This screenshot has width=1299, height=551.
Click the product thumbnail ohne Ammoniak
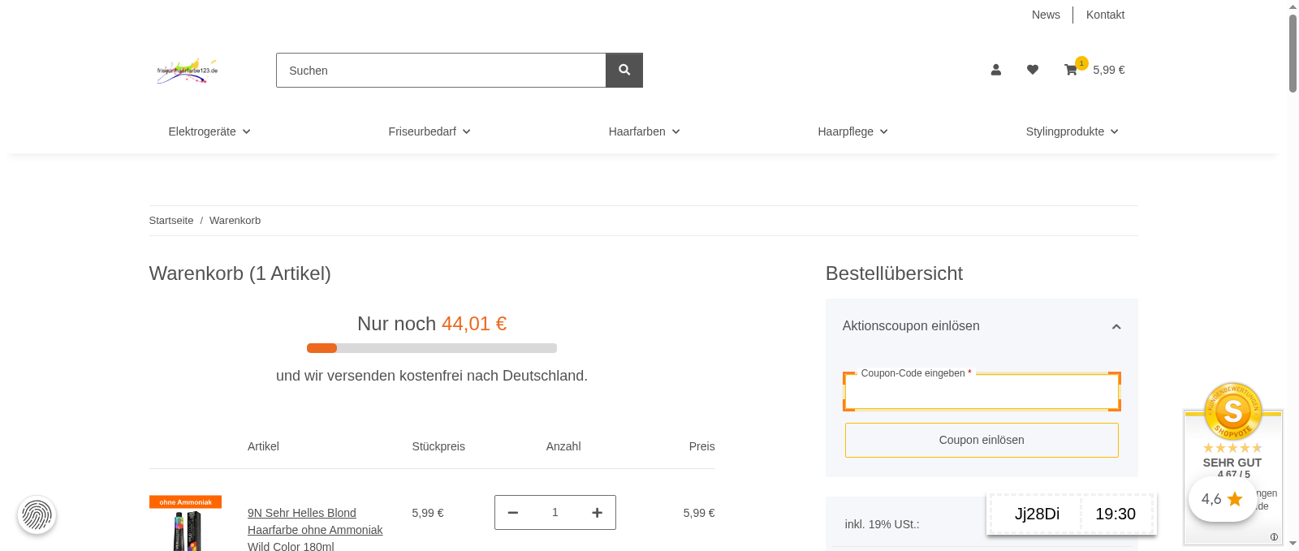point(185,523)
